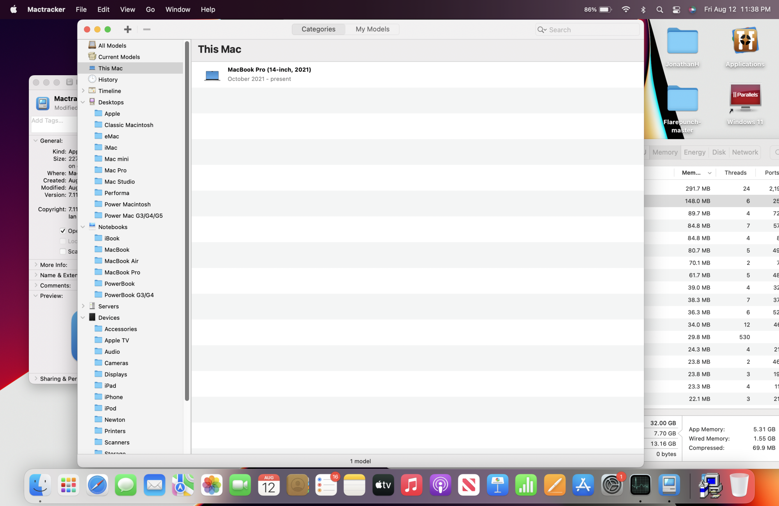779x506 pixels.
Task: Click the plus add-model toolbar icon
Action: point(128,29)
